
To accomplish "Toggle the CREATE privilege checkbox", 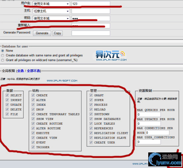I will tap(33, 95).
